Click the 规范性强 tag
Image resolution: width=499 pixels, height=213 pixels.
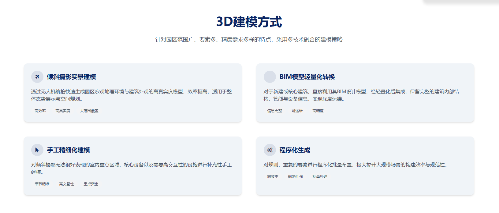[x=296, y=177]
